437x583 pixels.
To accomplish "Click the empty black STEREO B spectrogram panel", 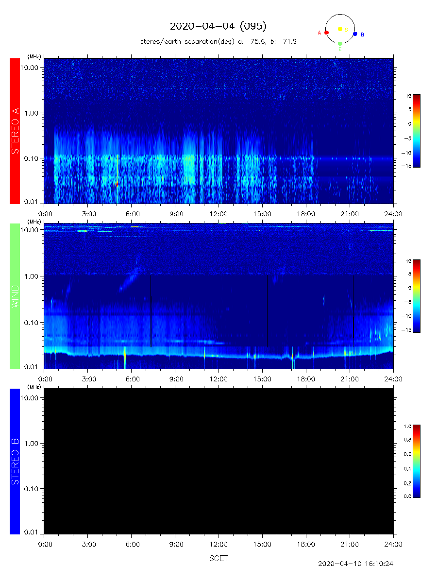I will click(218, 461).
